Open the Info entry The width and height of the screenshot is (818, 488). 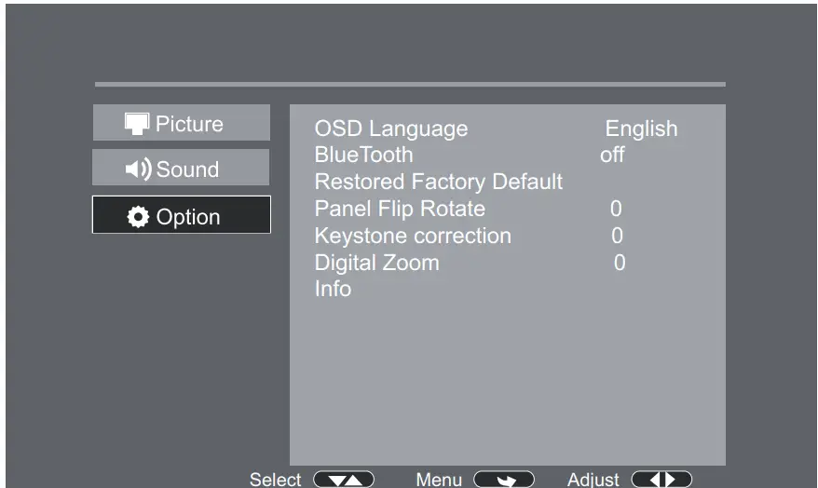point(333,290)
